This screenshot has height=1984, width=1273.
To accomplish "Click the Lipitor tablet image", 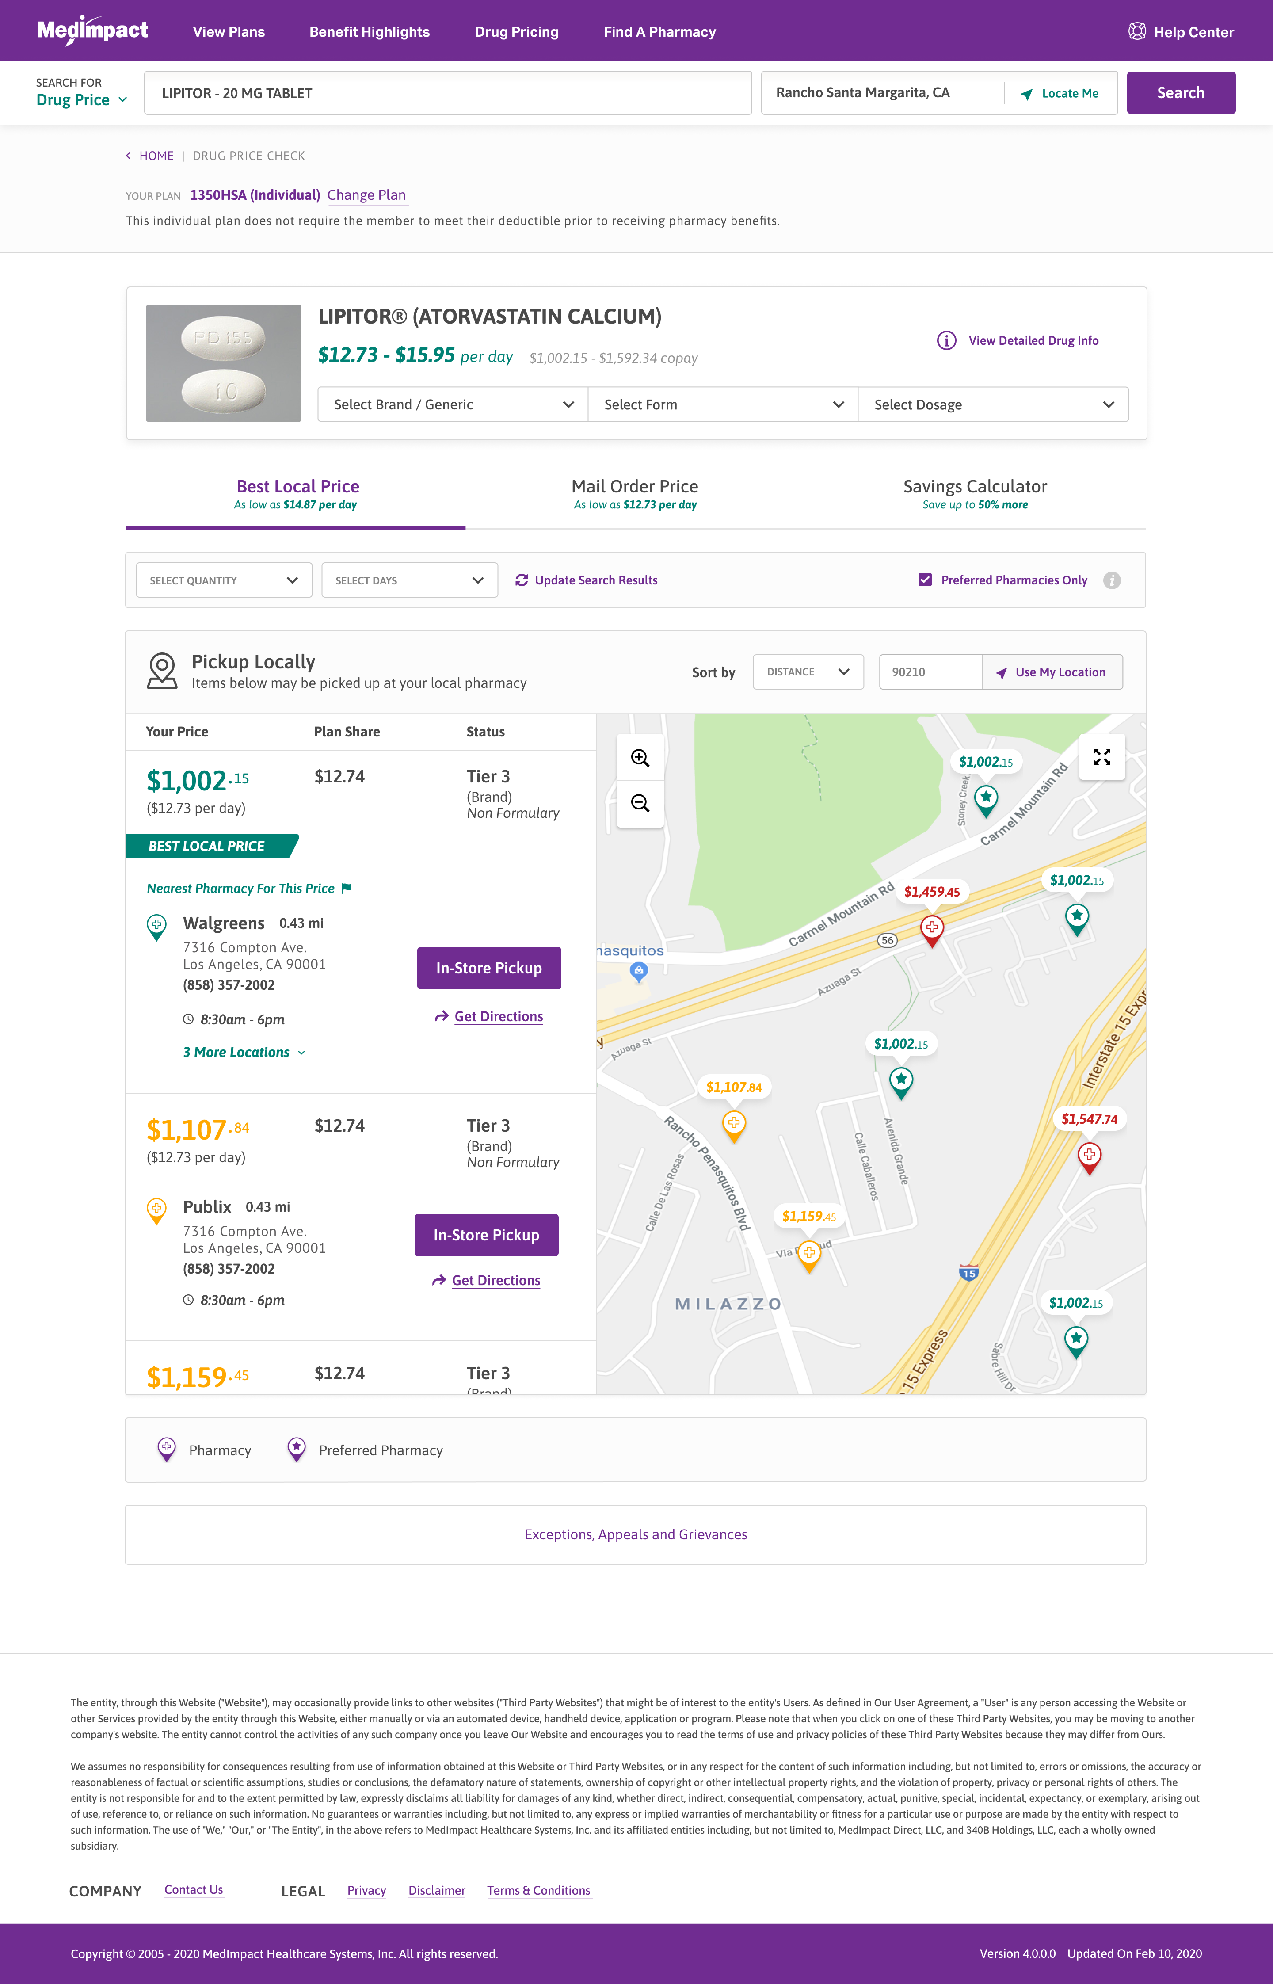I will pyautogui.click(x=223, y=364).
